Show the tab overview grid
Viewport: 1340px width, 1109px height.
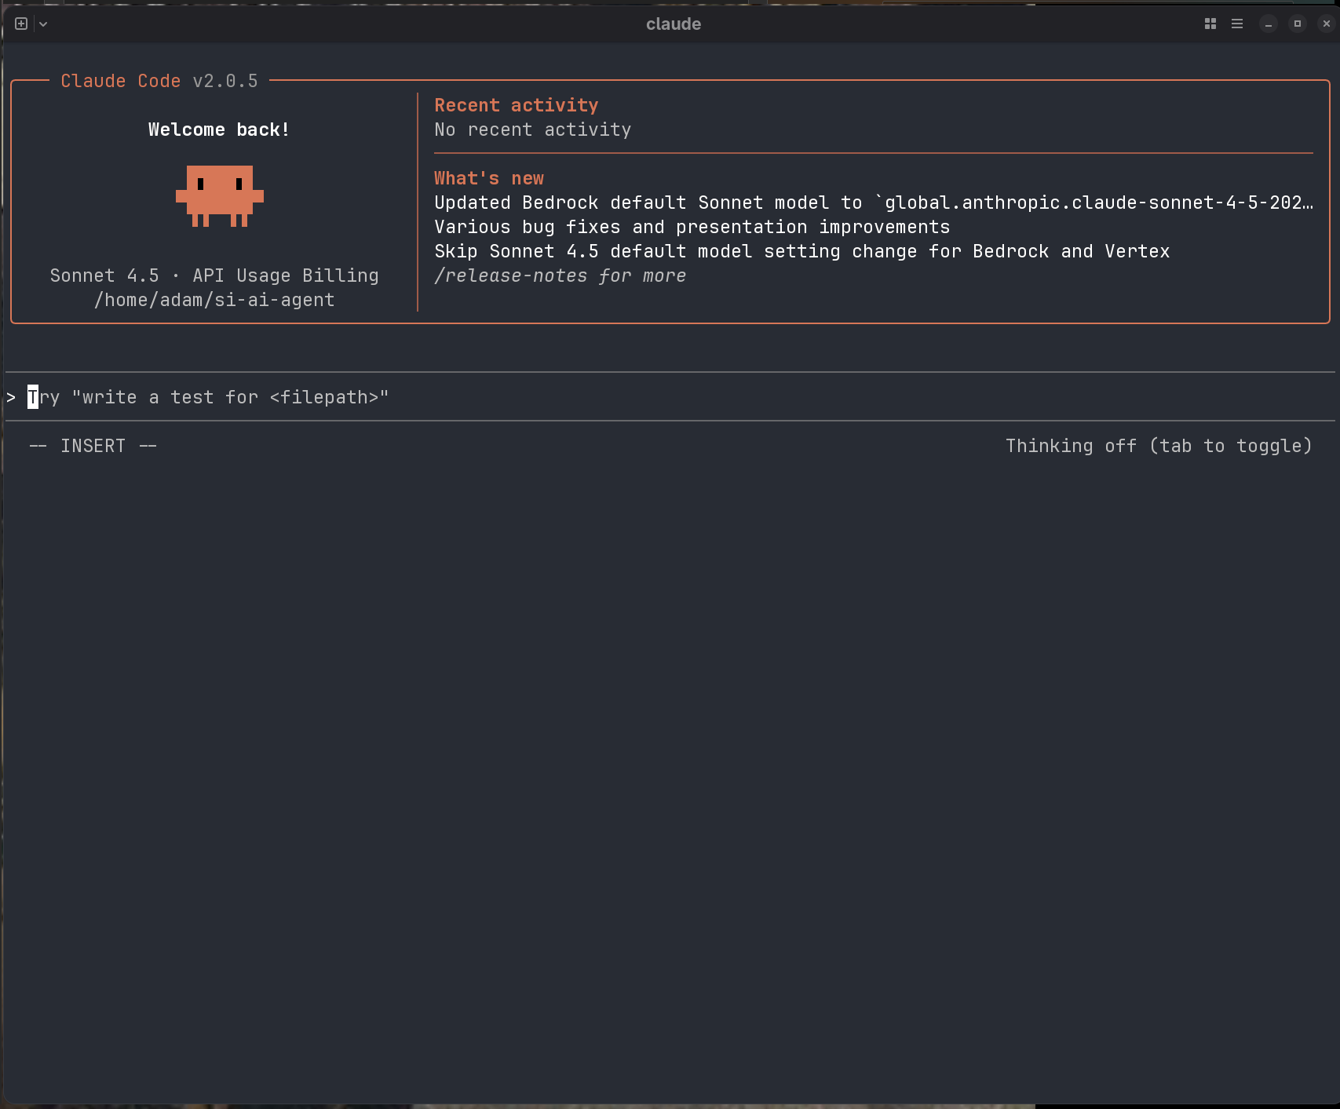click(x=1210, y=24)
